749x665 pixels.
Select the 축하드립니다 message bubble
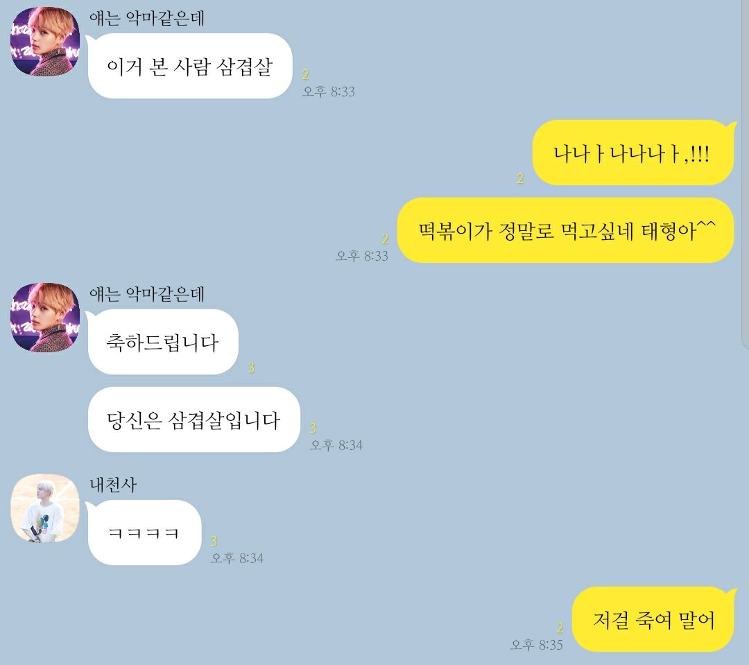tap(163, 342)
